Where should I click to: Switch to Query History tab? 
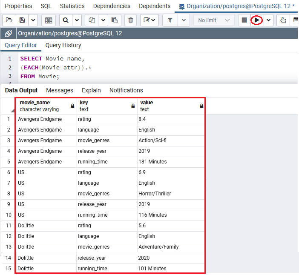pos(63,46)
